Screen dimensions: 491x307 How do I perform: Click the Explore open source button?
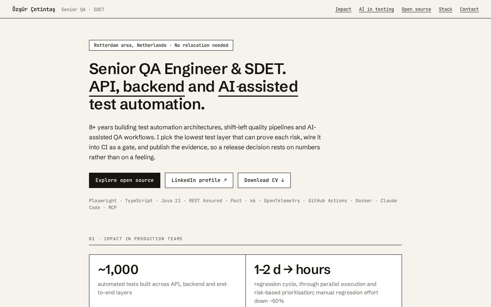coord(125,180)
